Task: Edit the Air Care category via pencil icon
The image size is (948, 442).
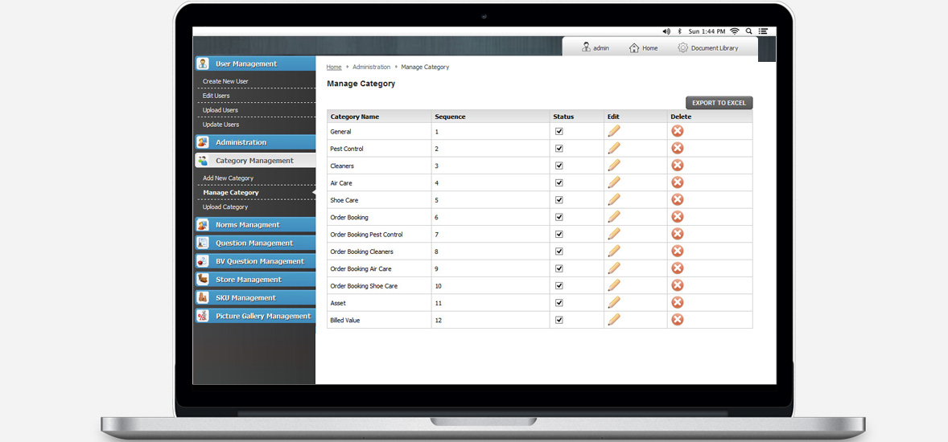Action: (x=614, y=182)
